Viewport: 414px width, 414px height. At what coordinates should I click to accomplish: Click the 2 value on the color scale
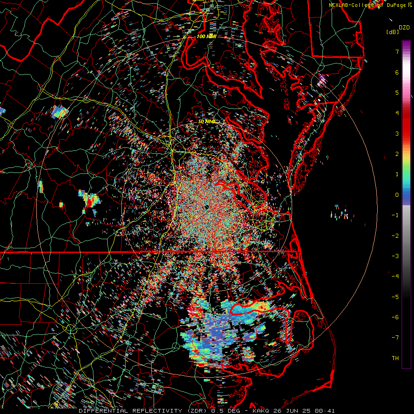pyautogui.click(x=397, y=154)
